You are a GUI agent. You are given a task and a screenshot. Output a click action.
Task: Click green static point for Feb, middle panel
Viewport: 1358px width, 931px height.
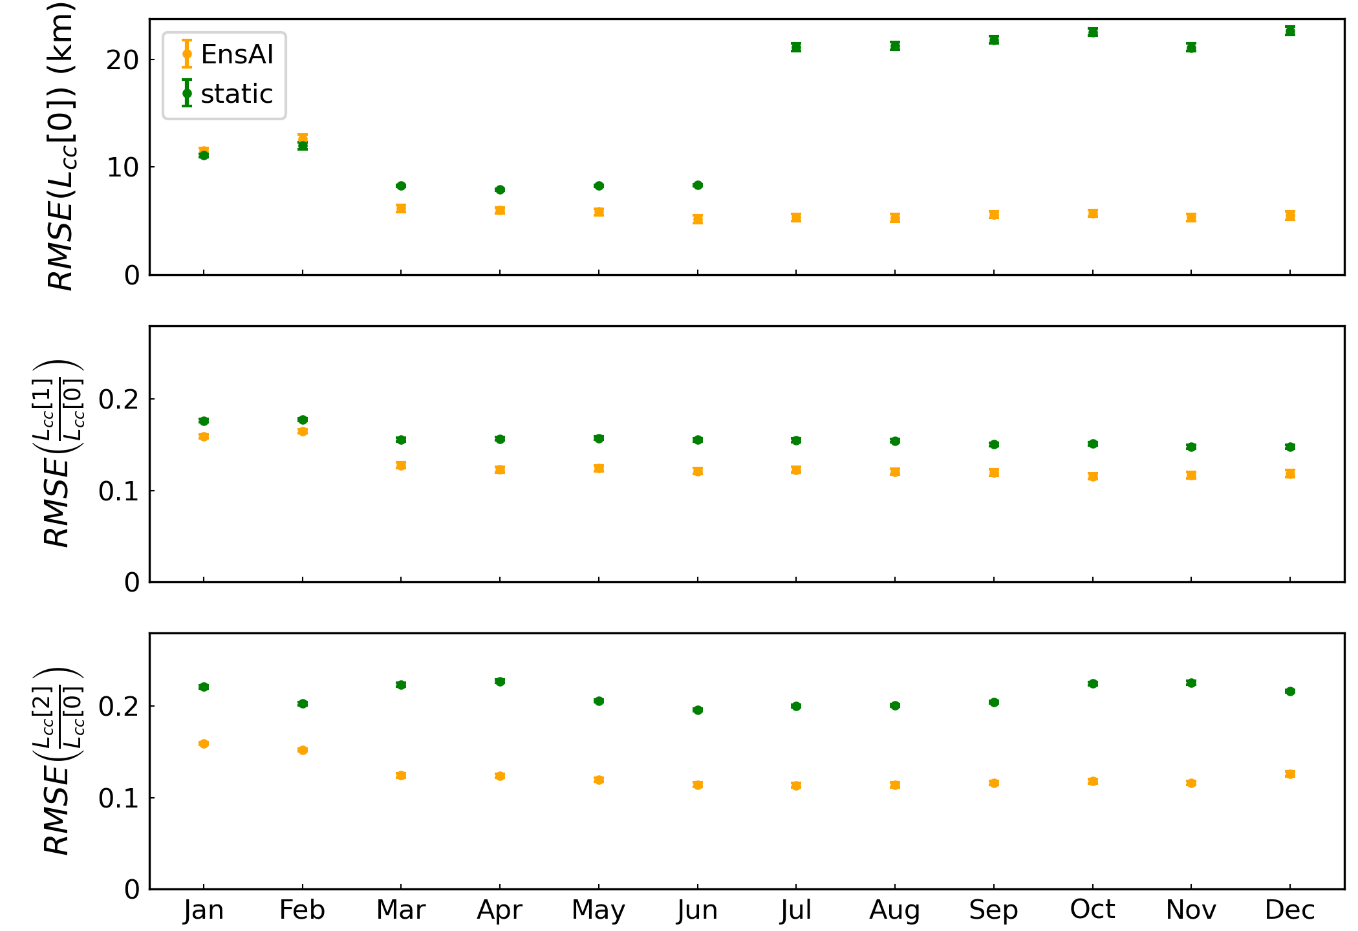coord(303,420)
